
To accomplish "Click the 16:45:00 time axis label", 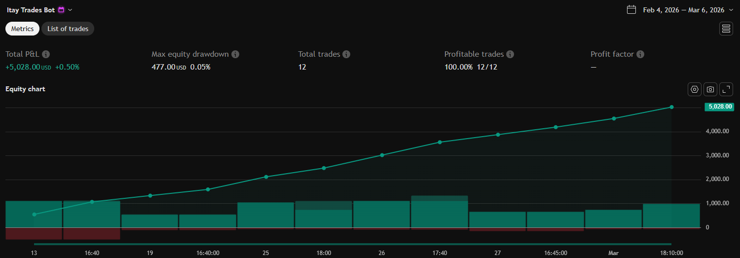I will click(x=555, y=253).
